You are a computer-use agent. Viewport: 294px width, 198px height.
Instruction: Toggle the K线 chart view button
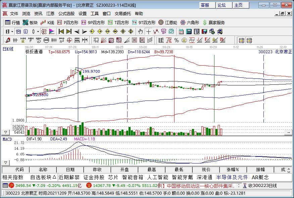coord(47,23)
